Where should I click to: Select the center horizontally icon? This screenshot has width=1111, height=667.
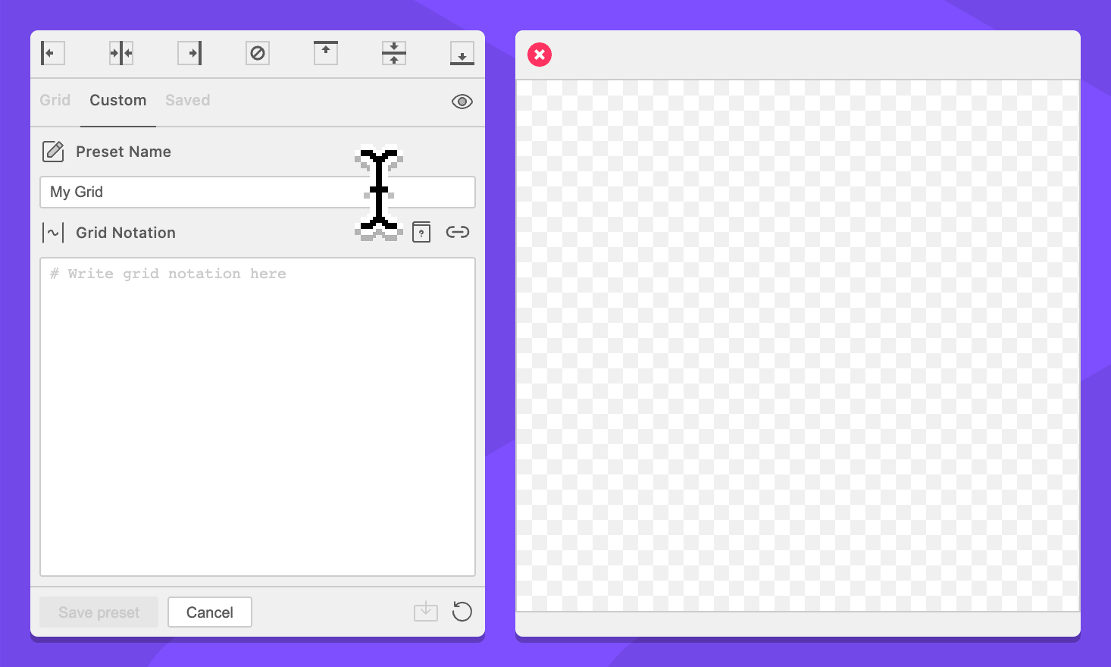pos(121,53)
